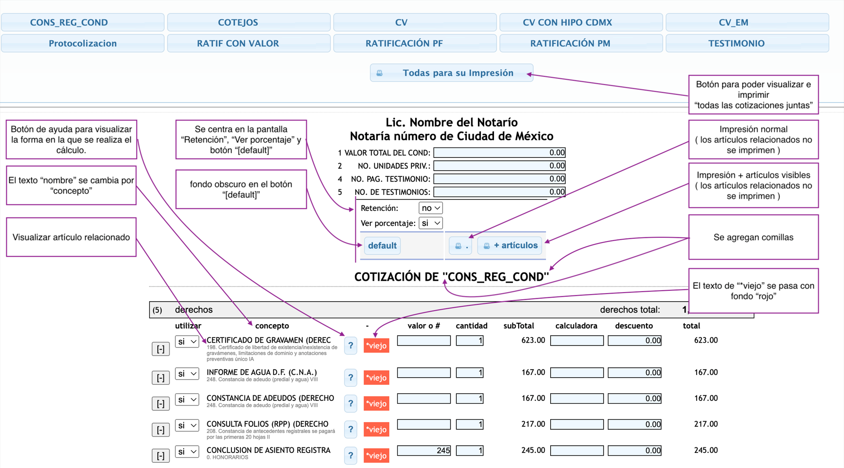Screen dimensions: 844x468
Task: Switch to CV CON HIPO CDMX tab
Action: [x=581, y=22]
